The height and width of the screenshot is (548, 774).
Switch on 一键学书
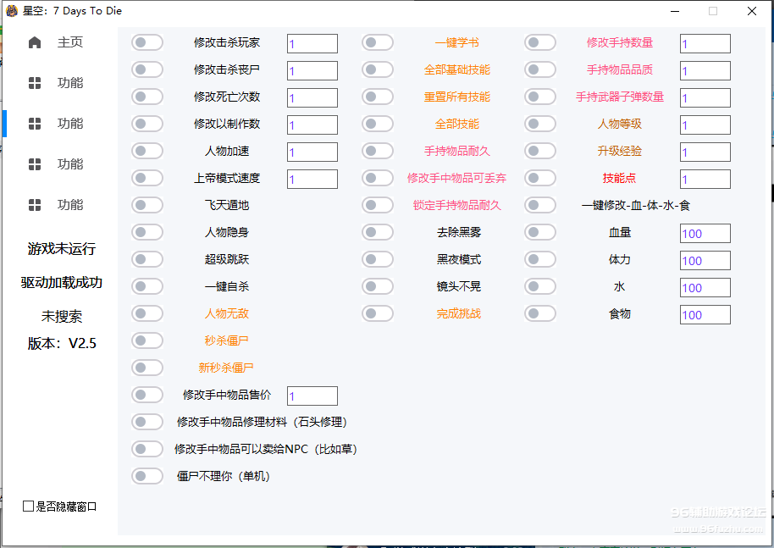[378, 42]
